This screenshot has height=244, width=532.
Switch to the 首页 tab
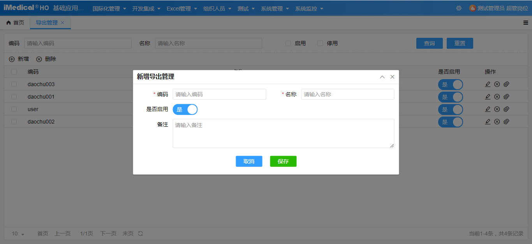15,22
